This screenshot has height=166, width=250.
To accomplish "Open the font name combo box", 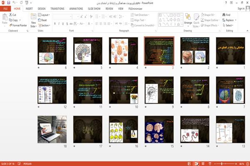I will pyautogui.click(x=62, y=16).
